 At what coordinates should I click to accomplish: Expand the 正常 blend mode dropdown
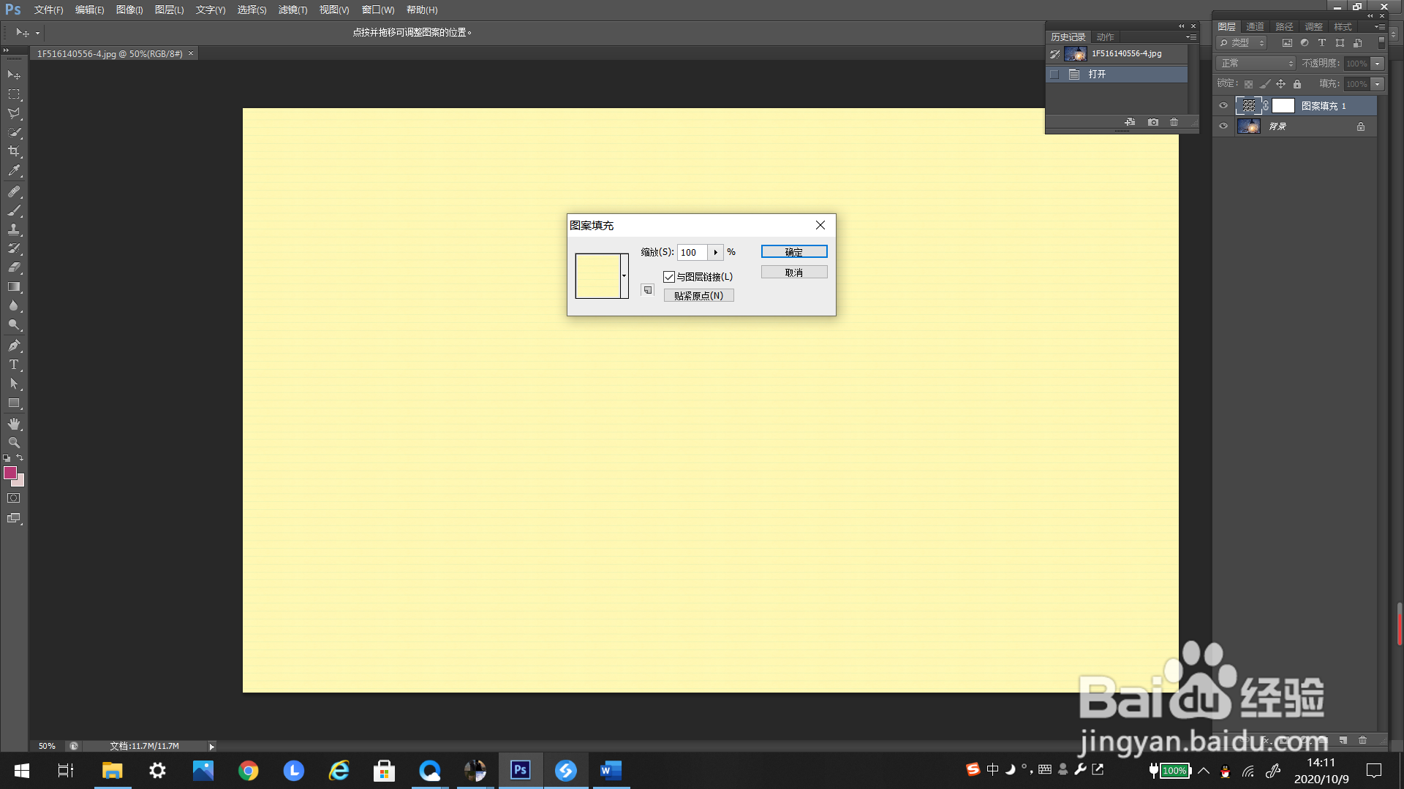1256,64
